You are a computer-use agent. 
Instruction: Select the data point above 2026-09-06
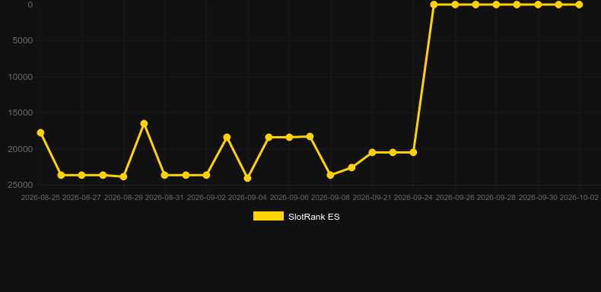coord(289,137)
